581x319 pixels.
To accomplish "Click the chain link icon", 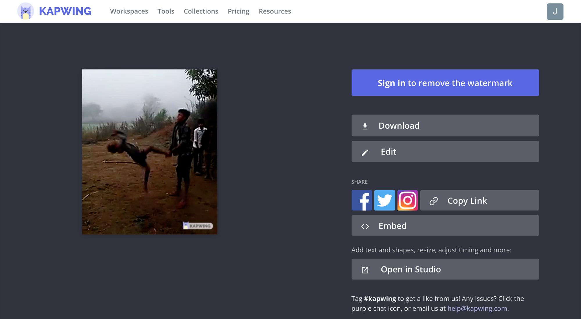I will pos(433,201).
